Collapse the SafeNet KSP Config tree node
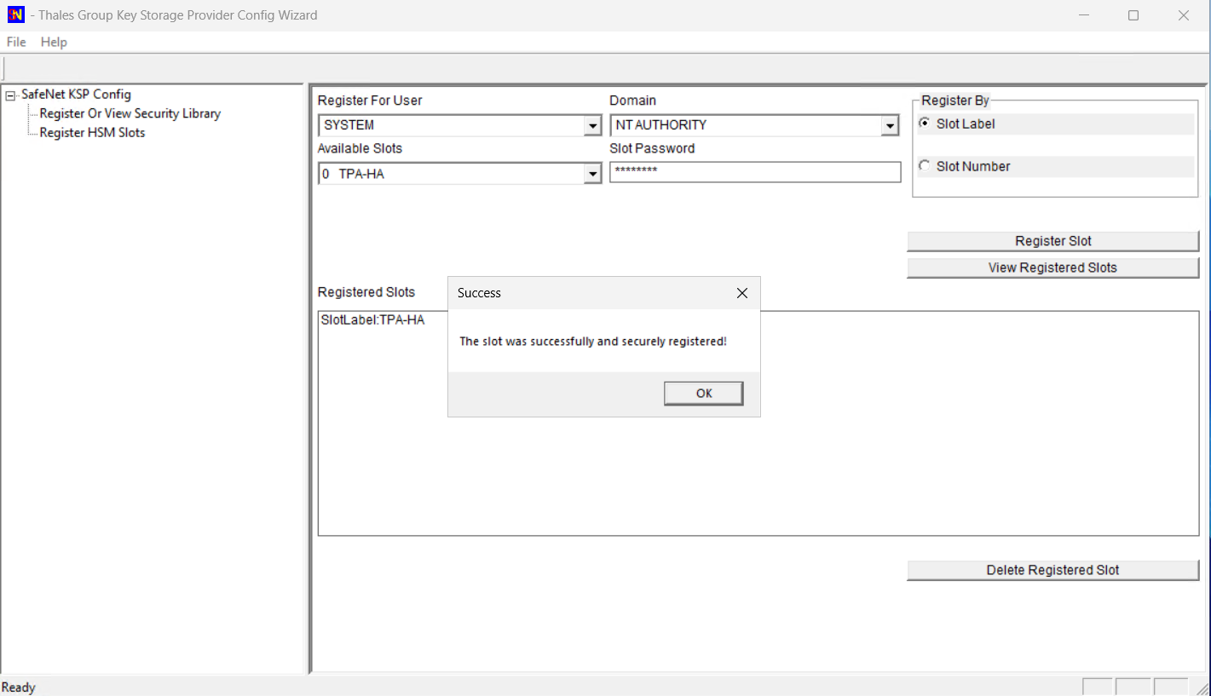This screenshot has width=1211, height=696. (x=10, y=95)
